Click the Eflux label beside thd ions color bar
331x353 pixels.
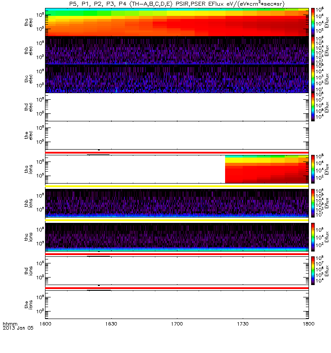point(327,271)
